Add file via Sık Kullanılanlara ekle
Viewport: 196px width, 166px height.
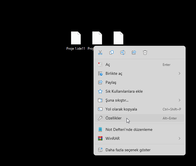coord(124,92)
